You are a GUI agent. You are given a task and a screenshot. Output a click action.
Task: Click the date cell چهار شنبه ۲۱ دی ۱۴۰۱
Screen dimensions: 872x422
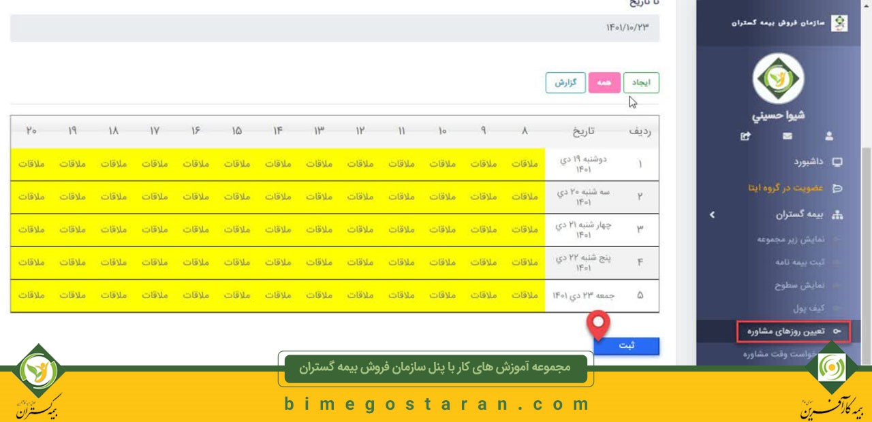coord(582,229)
